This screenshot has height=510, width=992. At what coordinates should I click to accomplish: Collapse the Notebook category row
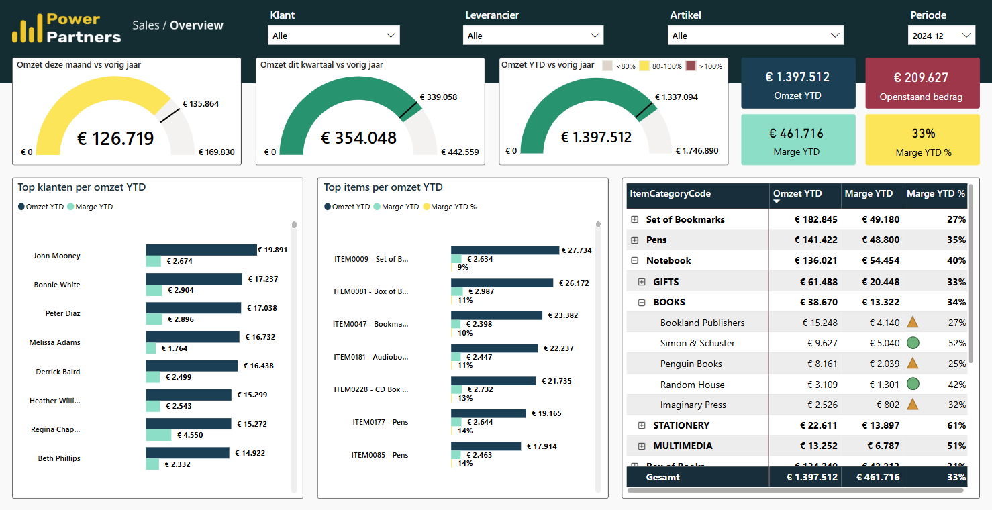tap(634, 260)
